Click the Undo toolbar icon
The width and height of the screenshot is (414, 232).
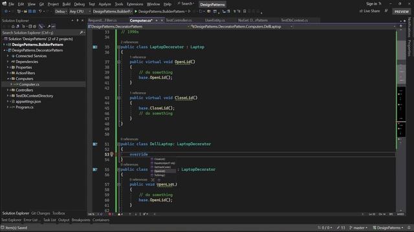(40, 12)
